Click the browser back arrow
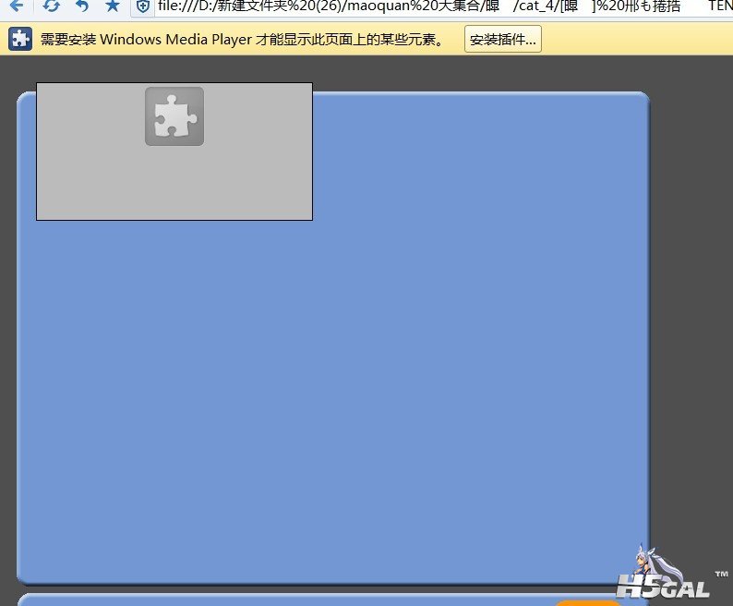The image size is (733, 606). (17, 6)
